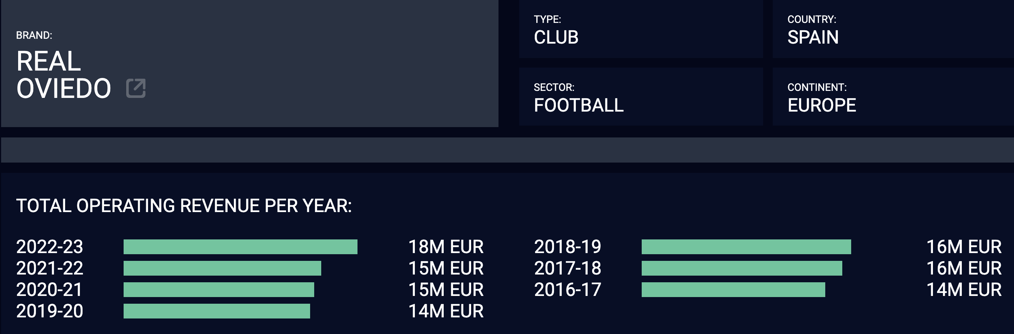The image size is (1014, 334).
Task: Click the 2016-17 revenue bar
Action: pos(733,290)
